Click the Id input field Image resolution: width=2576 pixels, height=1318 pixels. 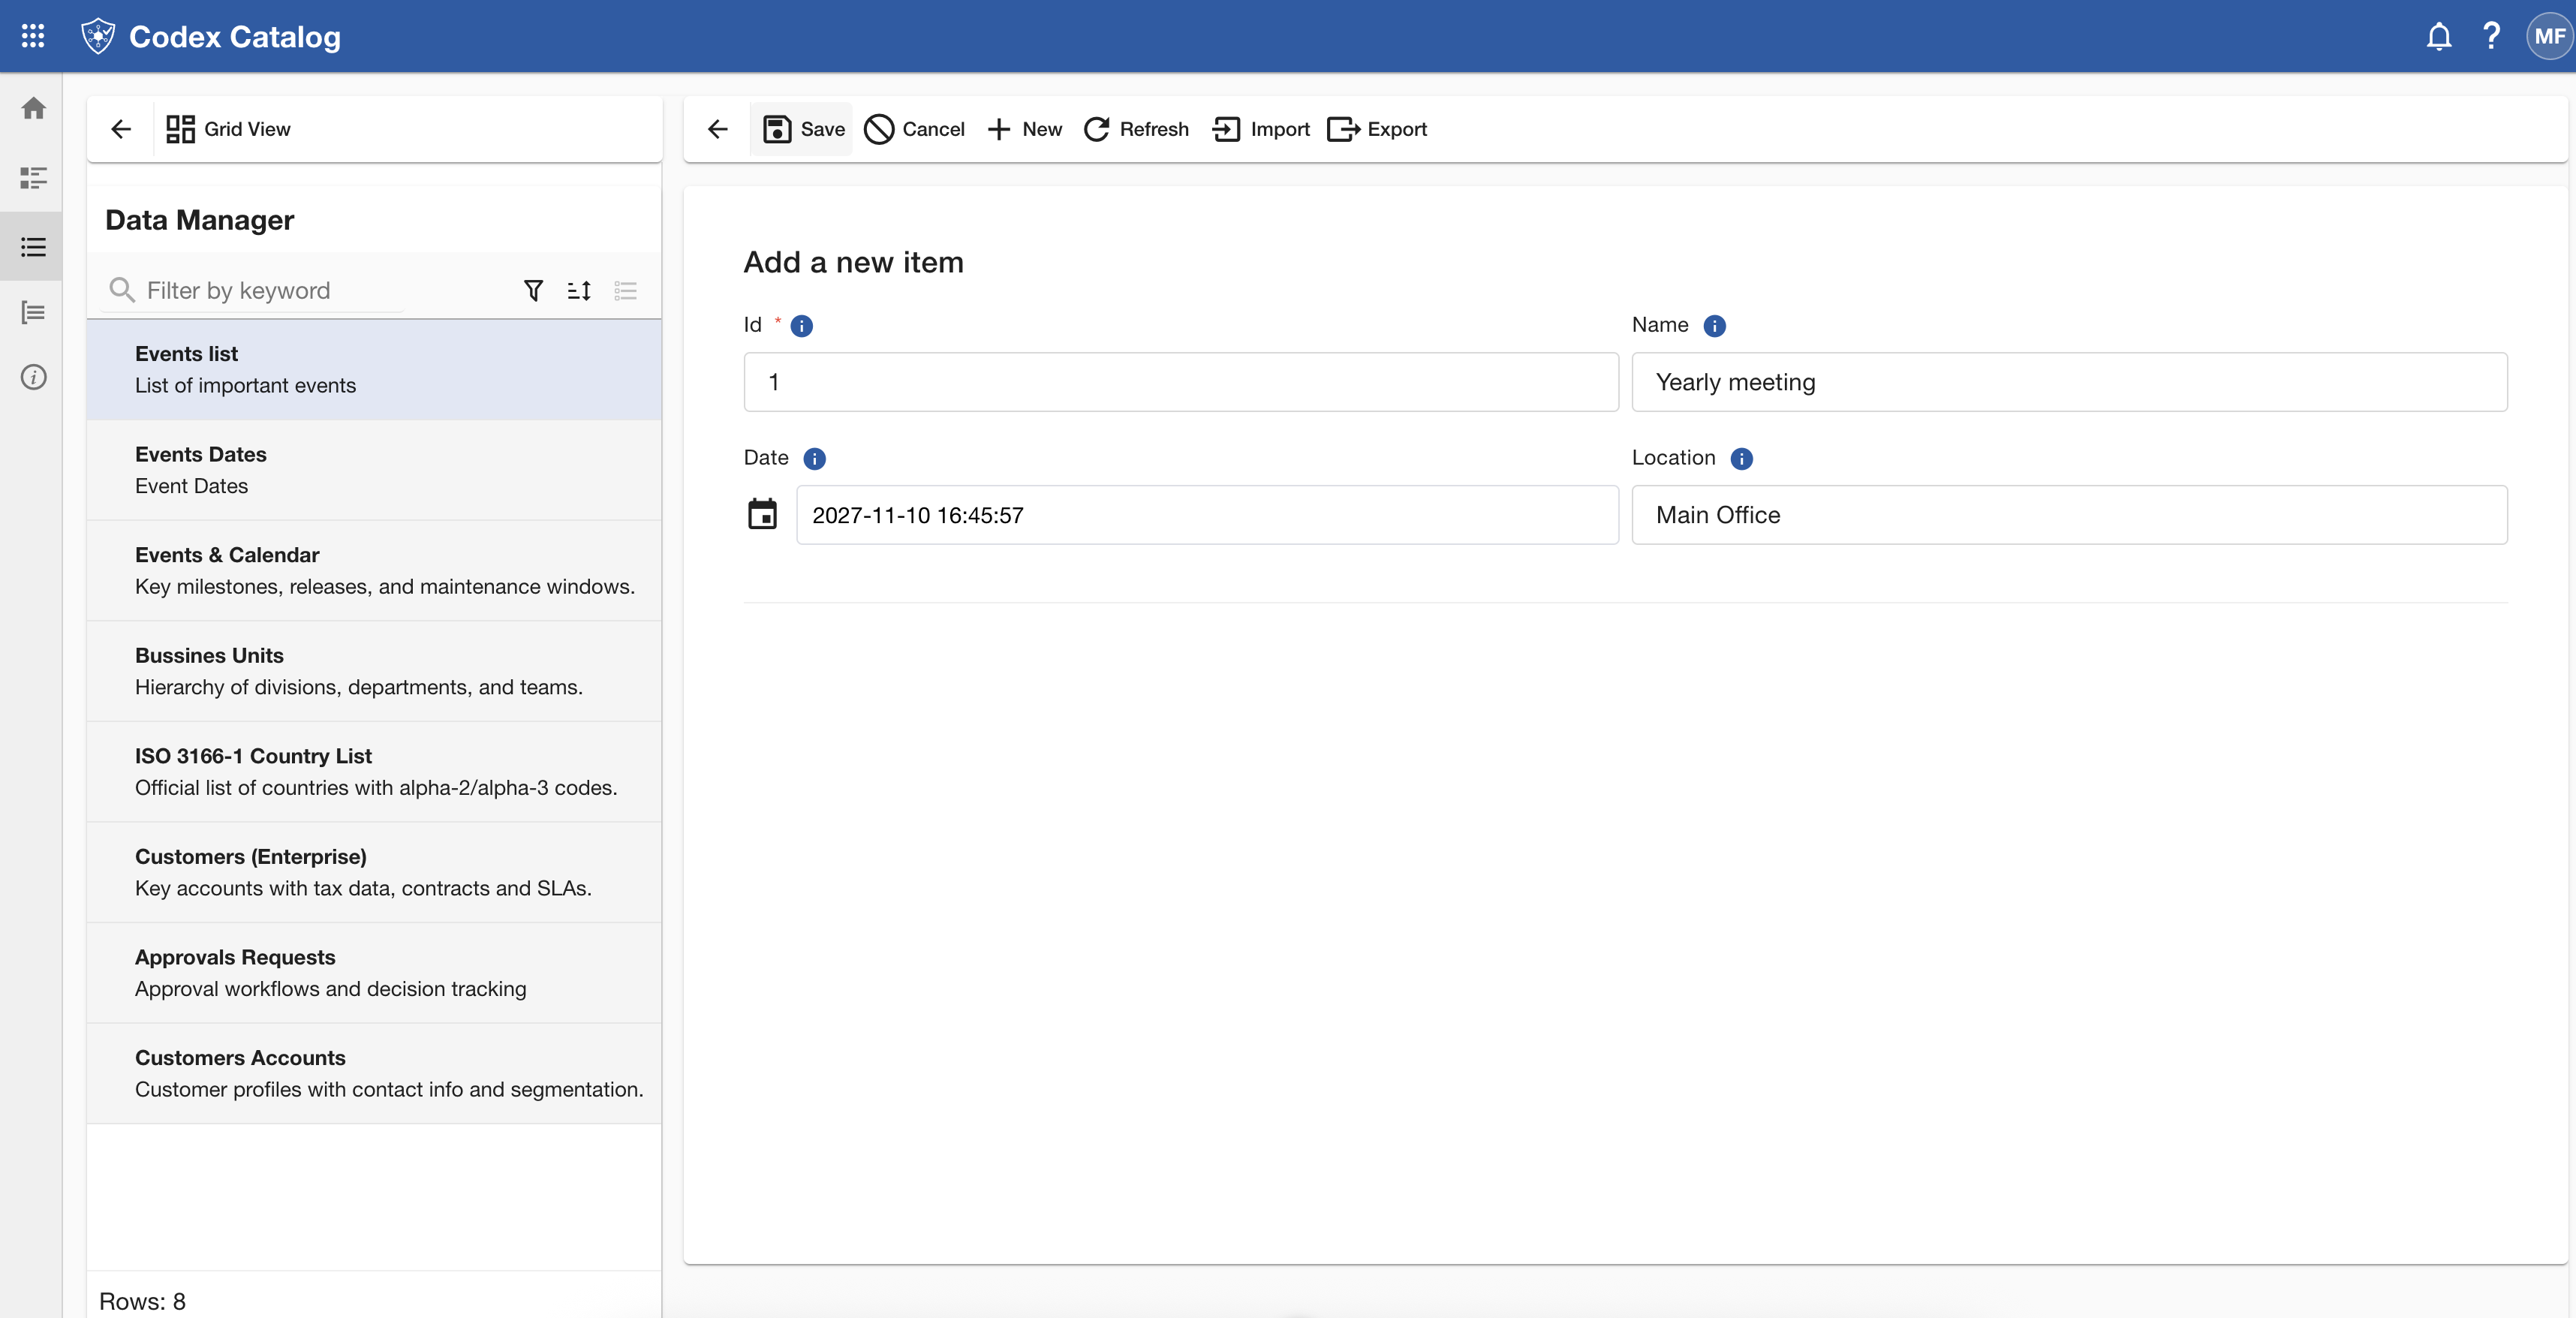coord(1181,382)
